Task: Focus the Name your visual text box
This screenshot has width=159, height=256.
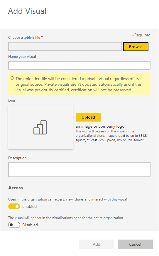Action: pyautogui.click(x=79, y=65)
